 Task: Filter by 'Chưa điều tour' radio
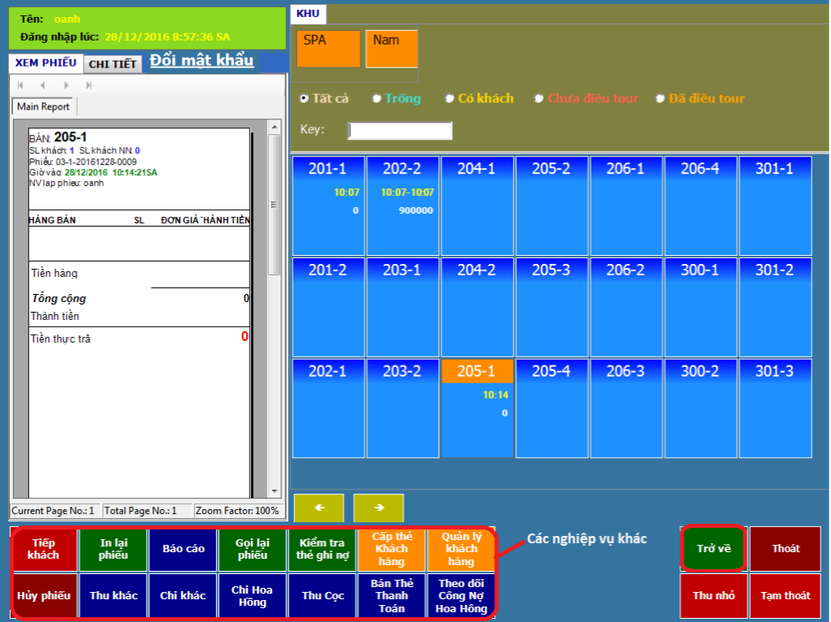[540, 98]
